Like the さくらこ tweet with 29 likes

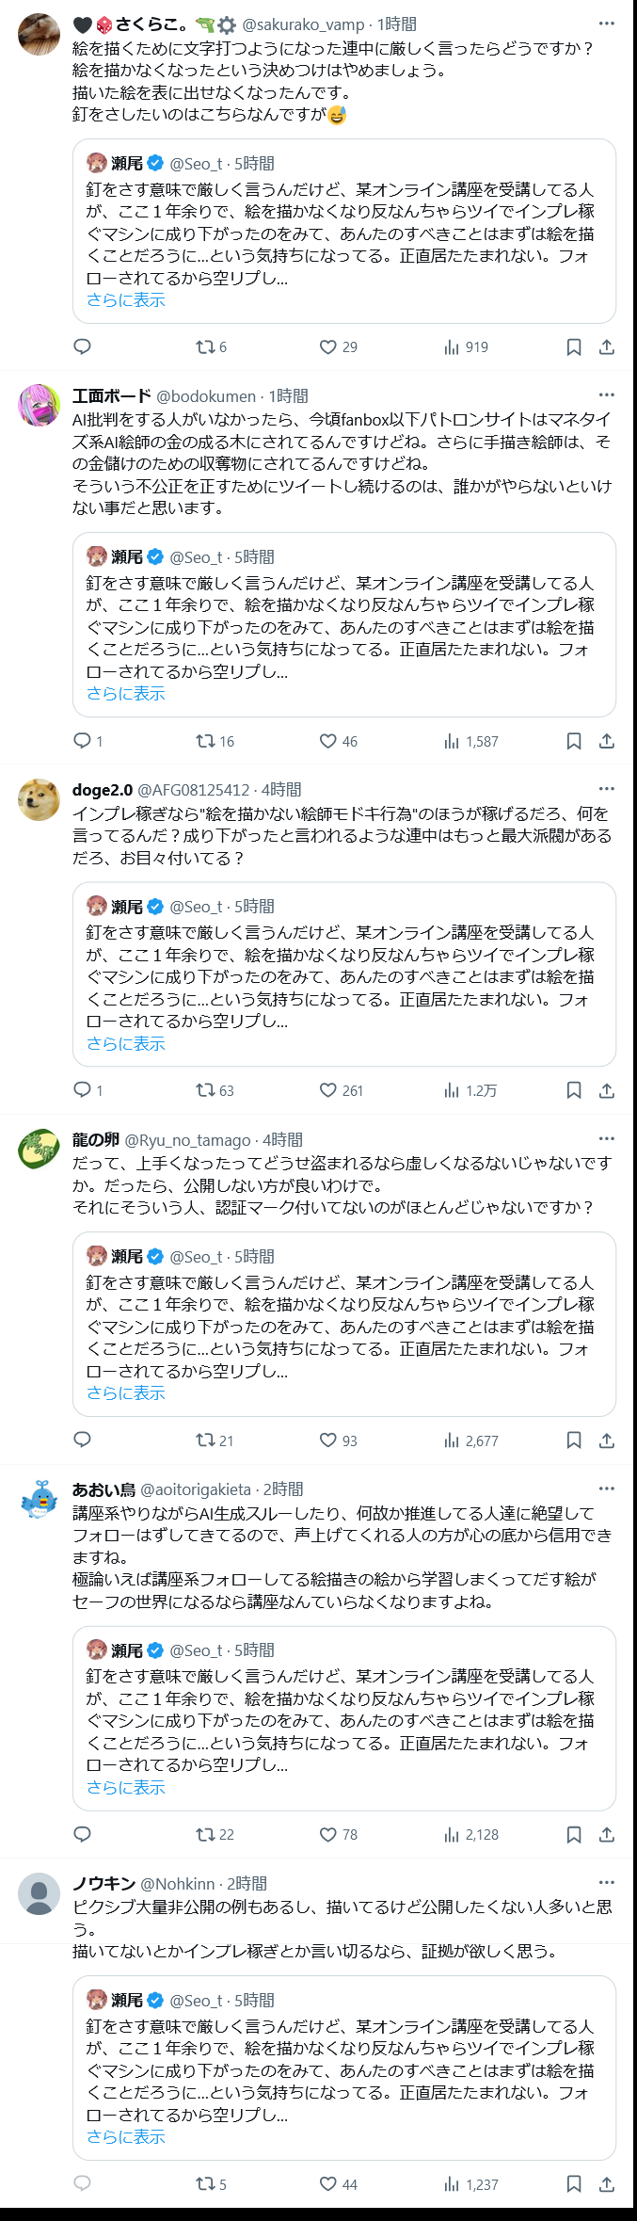click(x=328, y=347)
